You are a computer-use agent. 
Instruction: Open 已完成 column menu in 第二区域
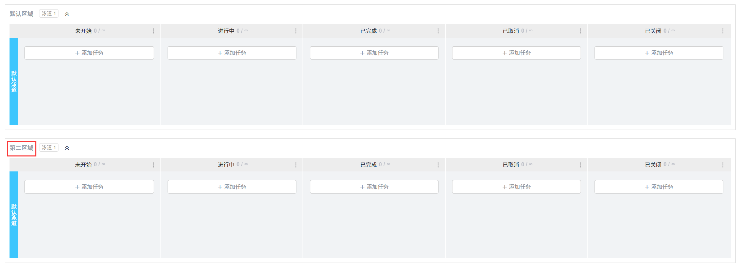pos(438,165)
